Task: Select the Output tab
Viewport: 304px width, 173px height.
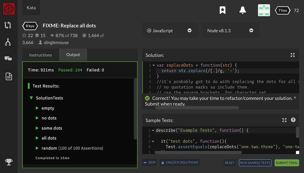Action: (x=73, y=55)
